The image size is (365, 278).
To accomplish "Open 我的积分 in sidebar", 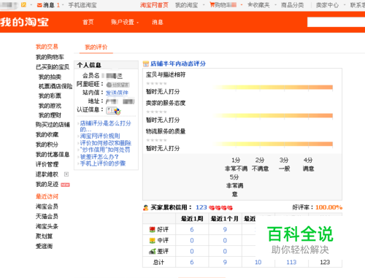I will click(x=47, y=144).
